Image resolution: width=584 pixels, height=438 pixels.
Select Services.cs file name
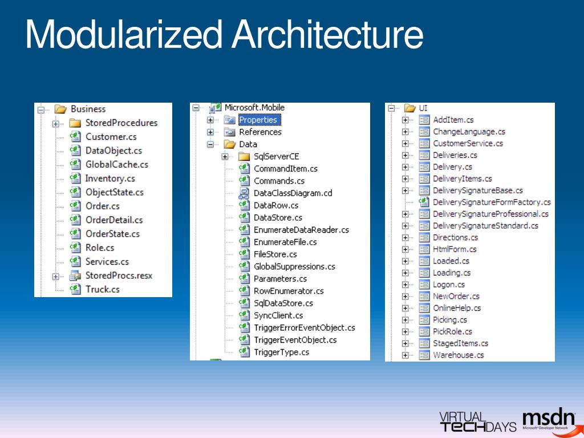click(107, 261)
